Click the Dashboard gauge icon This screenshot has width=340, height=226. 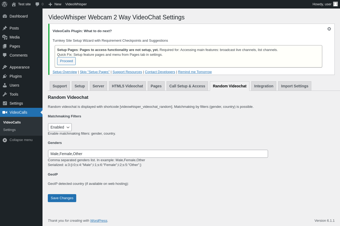(x=5, y=16)
